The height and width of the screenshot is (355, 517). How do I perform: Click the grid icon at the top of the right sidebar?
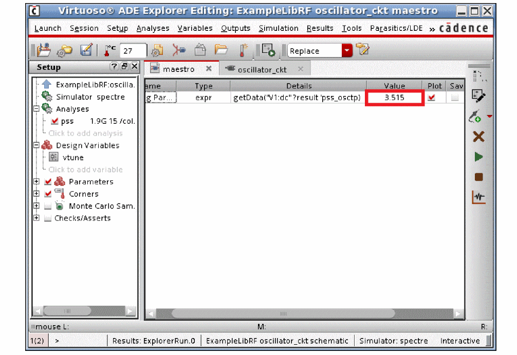coord(479,76)
